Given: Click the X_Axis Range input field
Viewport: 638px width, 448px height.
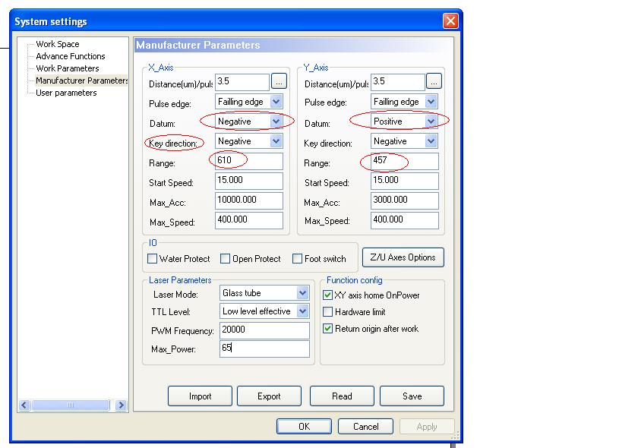Looking at the screenshot, I should point(249,161).
